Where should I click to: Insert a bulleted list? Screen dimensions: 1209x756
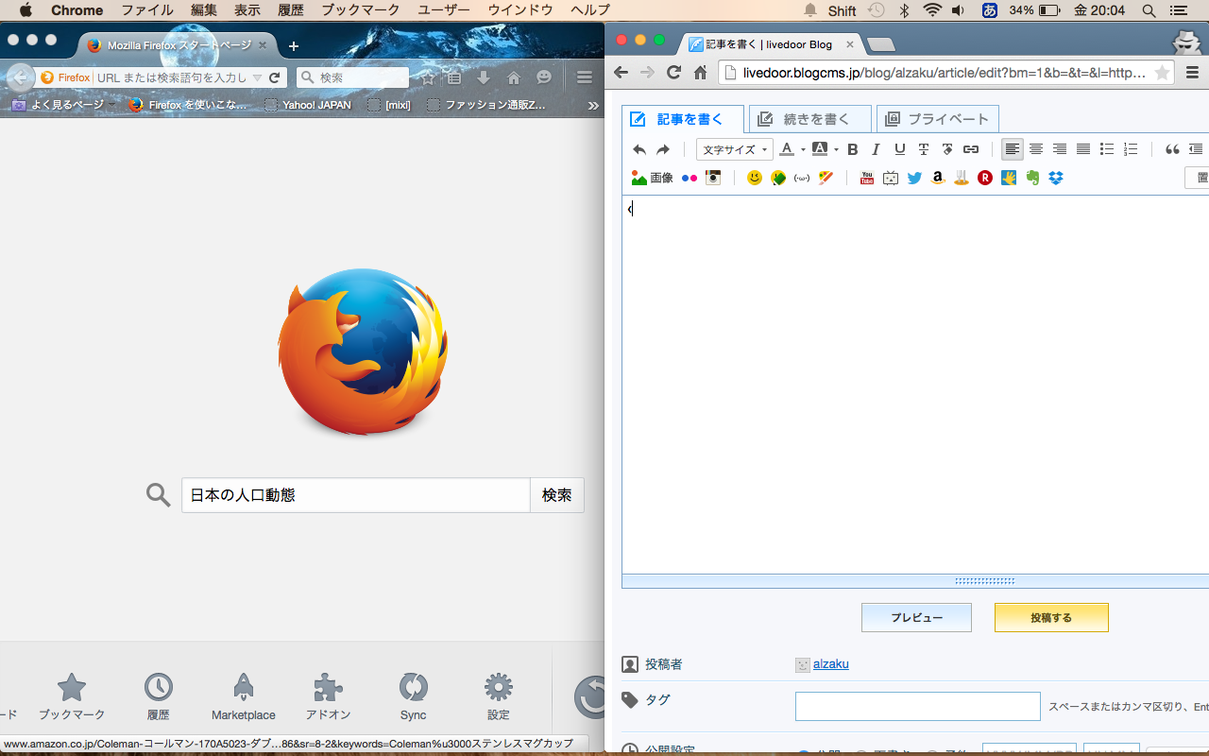click(x=1107, y=149)
